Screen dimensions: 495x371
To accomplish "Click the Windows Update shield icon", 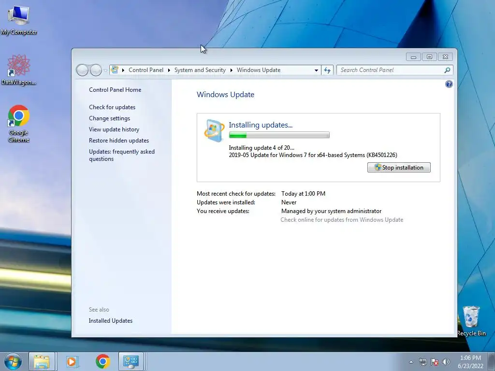I will 214,130.
